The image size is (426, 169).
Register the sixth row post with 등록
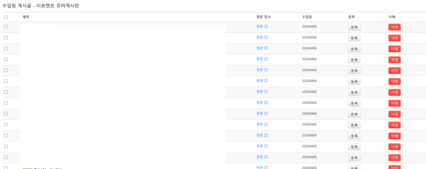354,81
